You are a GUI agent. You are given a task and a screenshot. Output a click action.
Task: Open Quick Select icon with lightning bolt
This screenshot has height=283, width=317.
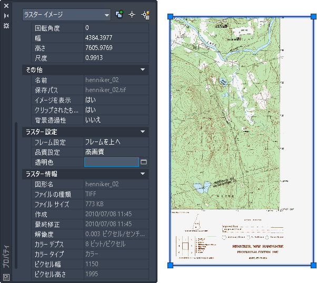point(145,15)
